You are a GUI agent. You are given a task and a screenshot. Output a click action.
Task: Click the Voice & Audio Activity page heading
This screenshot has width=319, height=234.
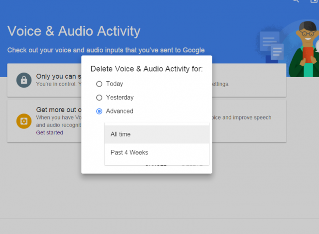point(74,31)
